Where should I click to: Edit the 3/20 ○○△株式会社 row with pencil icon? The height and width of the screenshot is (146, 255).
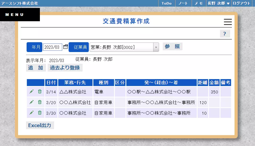coord(31,102)
